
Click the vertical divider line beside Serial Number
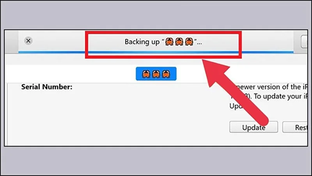click(x=7, y=114)
